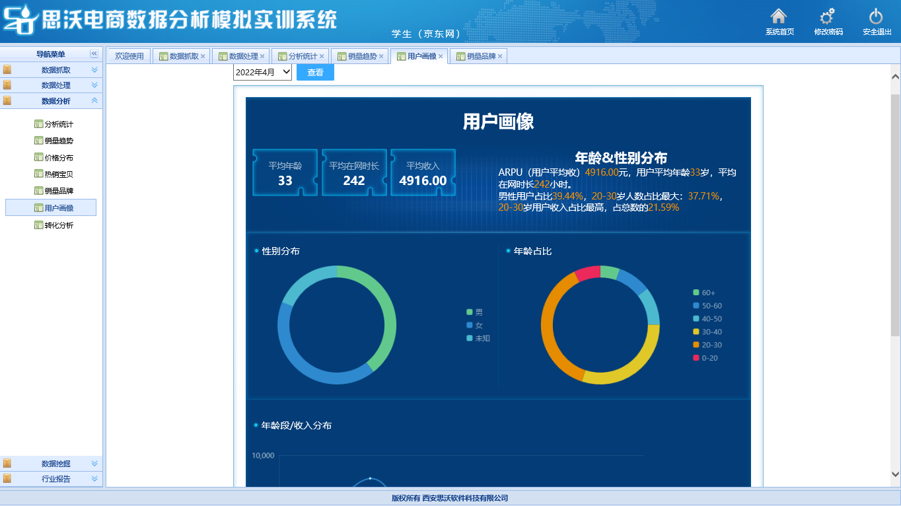Open the 2022年4月 month dropdown
This screenshot has height=506, width=901.
point(262,72)
